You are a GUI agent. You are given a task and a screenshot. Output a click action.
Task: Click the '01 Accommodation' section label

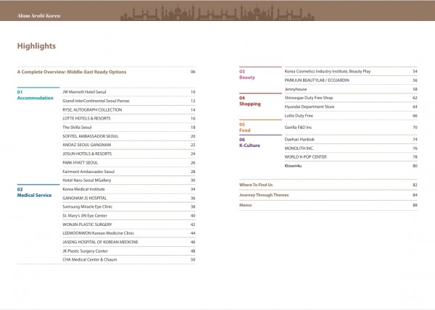(x=35, y=95)
